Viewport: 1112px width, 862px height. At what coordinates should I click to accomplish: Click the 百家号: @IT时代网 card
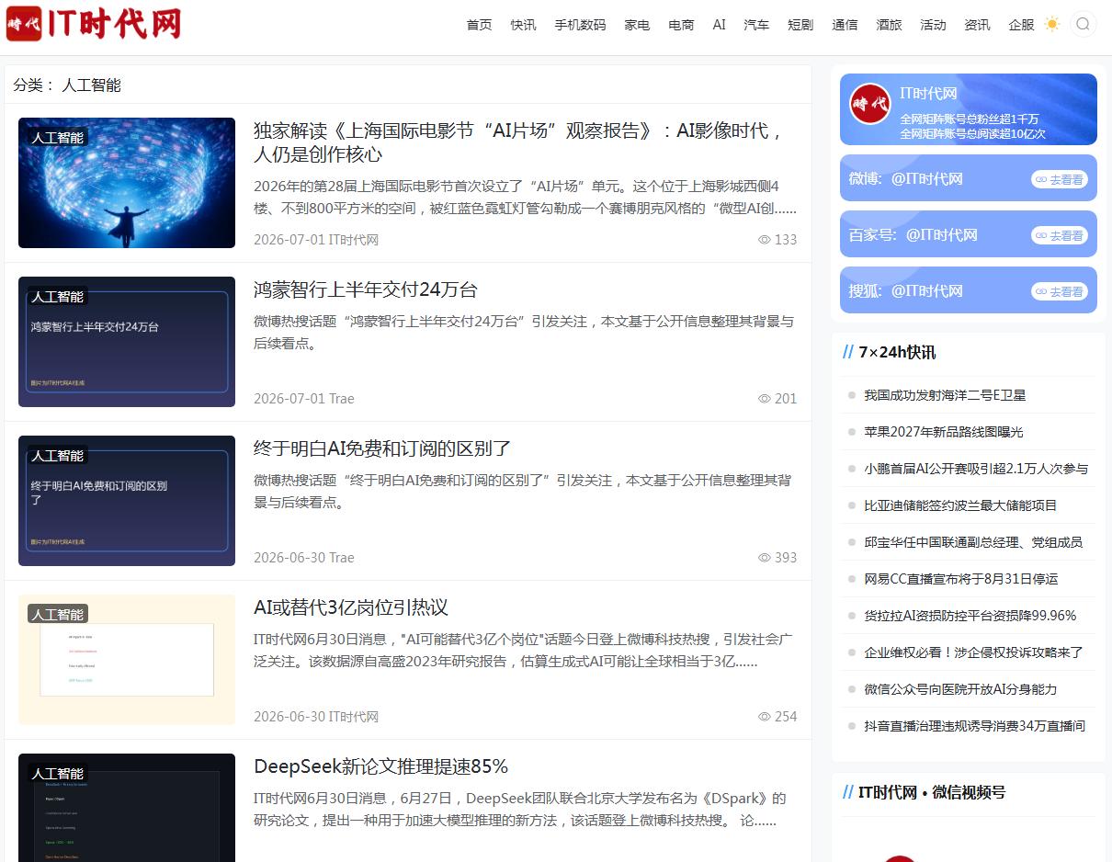(968, 234)
